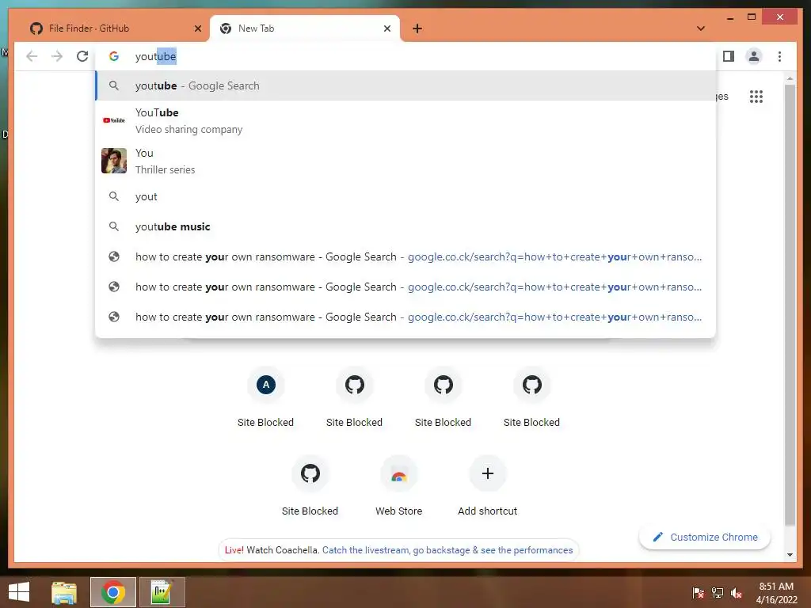811x608 pixels.
Task: Select the 'yout' search suggestion
Action: [x=406, y=196]
